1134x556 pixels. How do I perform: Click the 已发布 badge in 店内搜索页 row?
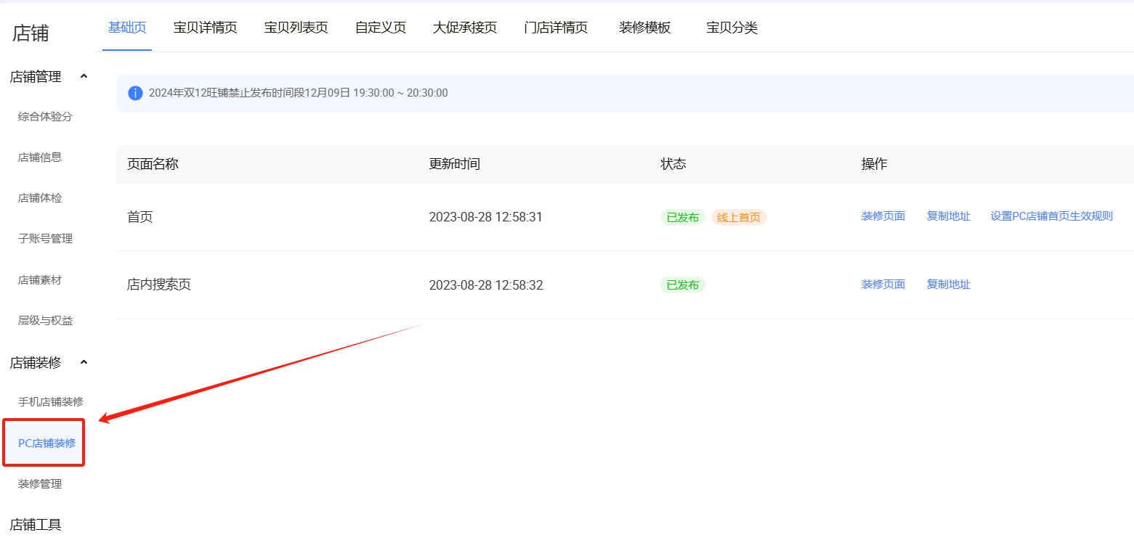click(x=683, y=285)
